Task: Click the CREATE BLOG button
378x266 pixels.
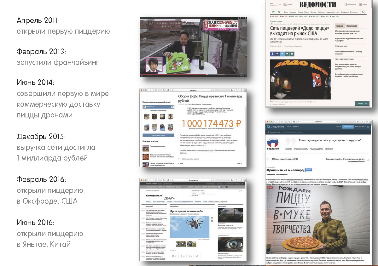Action: click(348, 127)
